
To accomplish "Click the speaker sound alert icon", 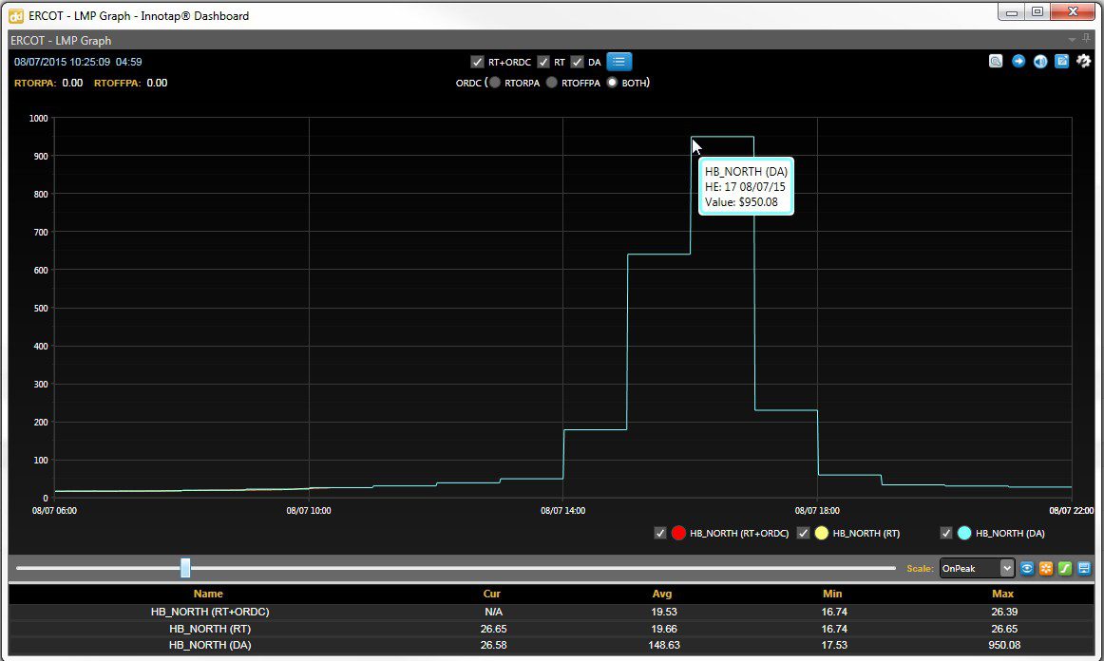I will coord(1040,61).
